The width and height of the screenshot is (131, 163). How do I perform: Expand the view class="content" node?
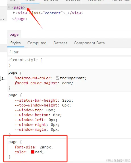click(14, 13)
